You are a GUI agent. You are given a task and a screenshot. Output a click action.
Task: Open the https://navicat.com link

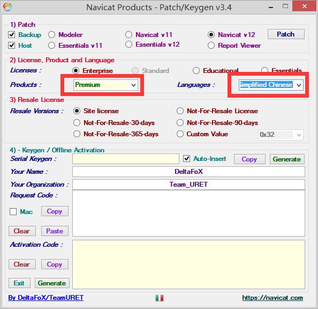click(x=272, y=298)
